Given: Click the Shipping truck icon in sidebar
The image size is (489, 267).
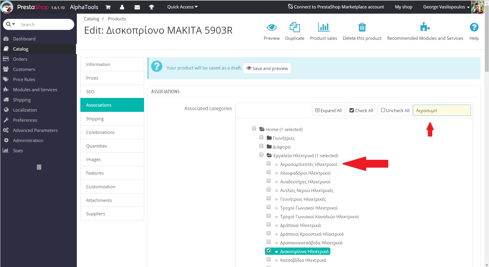Looking at the screenshot, I should tap(6, 100).
